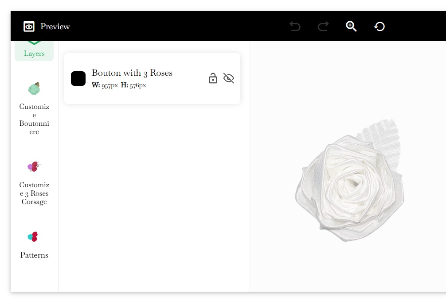Toggle lock on Bouton with 3 Roses layer
The height and width of the screenshot is (301, 446).
pos(213,78)
